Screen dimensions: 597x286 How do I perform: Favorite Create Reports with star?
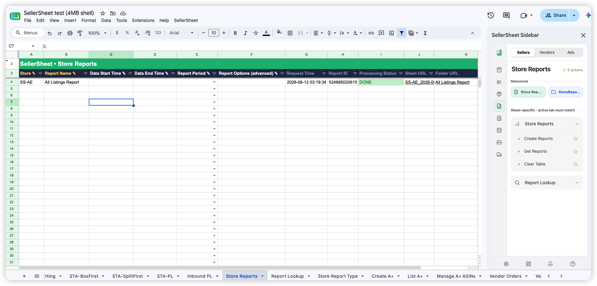[575, 139]
